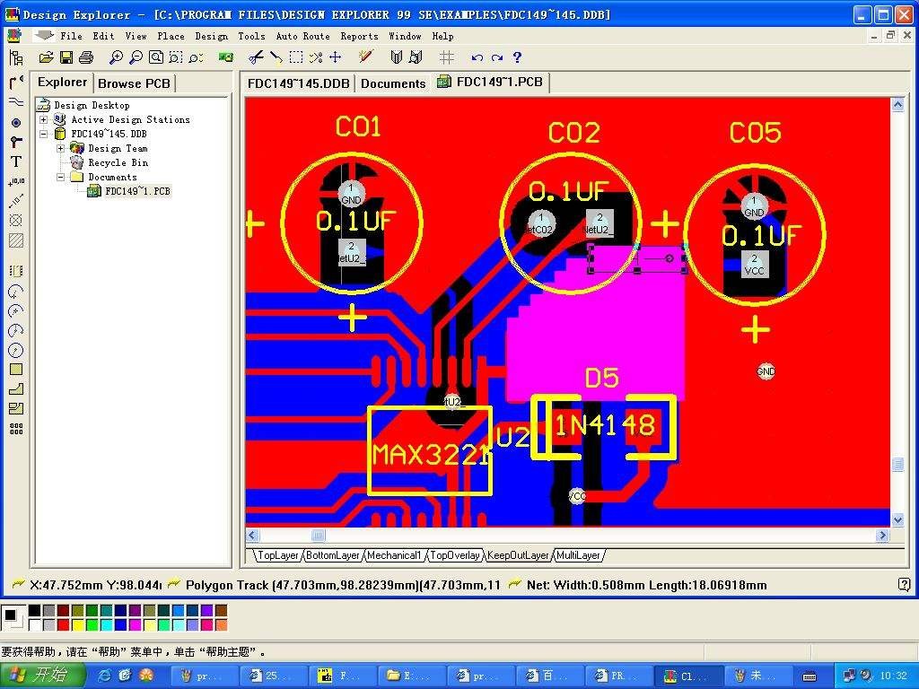Open the Auto Route menu
919x689 pixels.
302,37
